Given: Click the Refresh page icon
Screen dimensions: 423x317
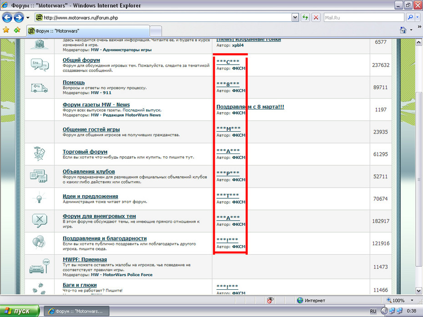Looking at the screenshot, I should (305, 18).
